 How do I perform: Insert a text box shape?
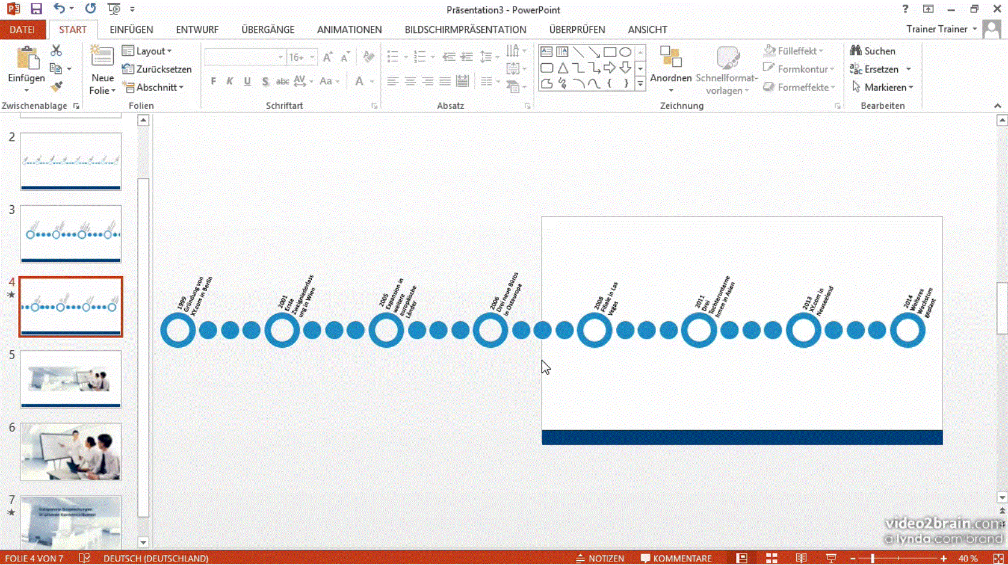546,52
